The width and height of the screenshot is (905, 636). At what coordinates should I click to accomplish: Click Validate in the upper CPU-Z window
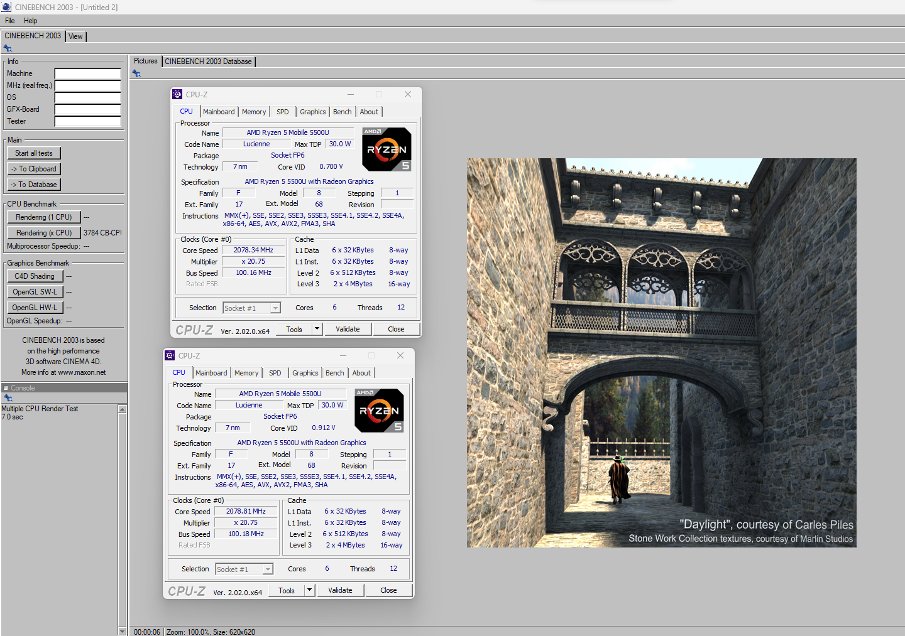(x=348, y=329)
